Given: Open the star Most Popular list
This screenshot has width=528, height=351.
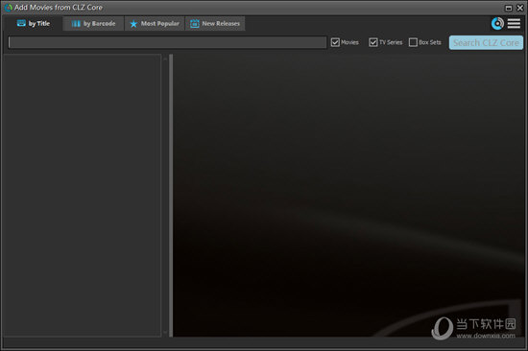Looking at the screenshot, I should click(133, 24).
